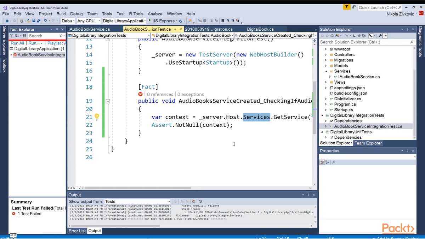Screen dimensions: 425x239
Task: Click the 0 exceptions CodeLens link
Action: click(x=191, y=94)
